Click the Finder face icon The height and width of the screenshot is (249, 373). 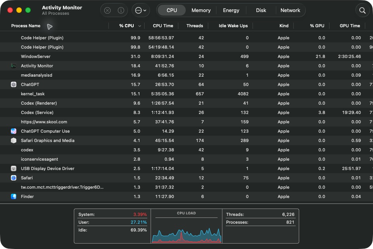click(14, 196)
